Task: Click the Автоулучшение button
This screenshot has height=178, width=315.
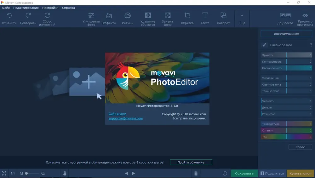Action: pos(286,34)
